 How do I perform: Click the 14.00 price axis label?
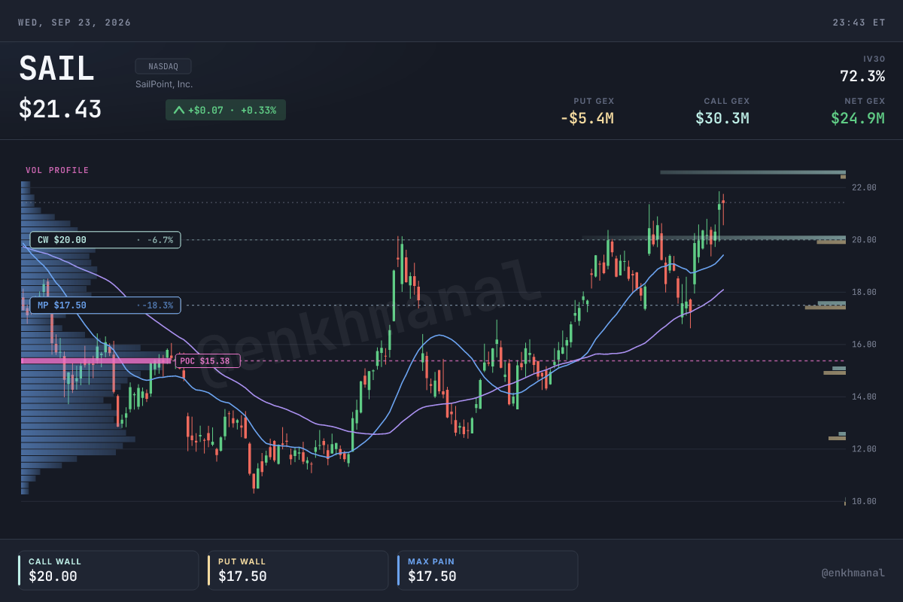pos(864,397)
